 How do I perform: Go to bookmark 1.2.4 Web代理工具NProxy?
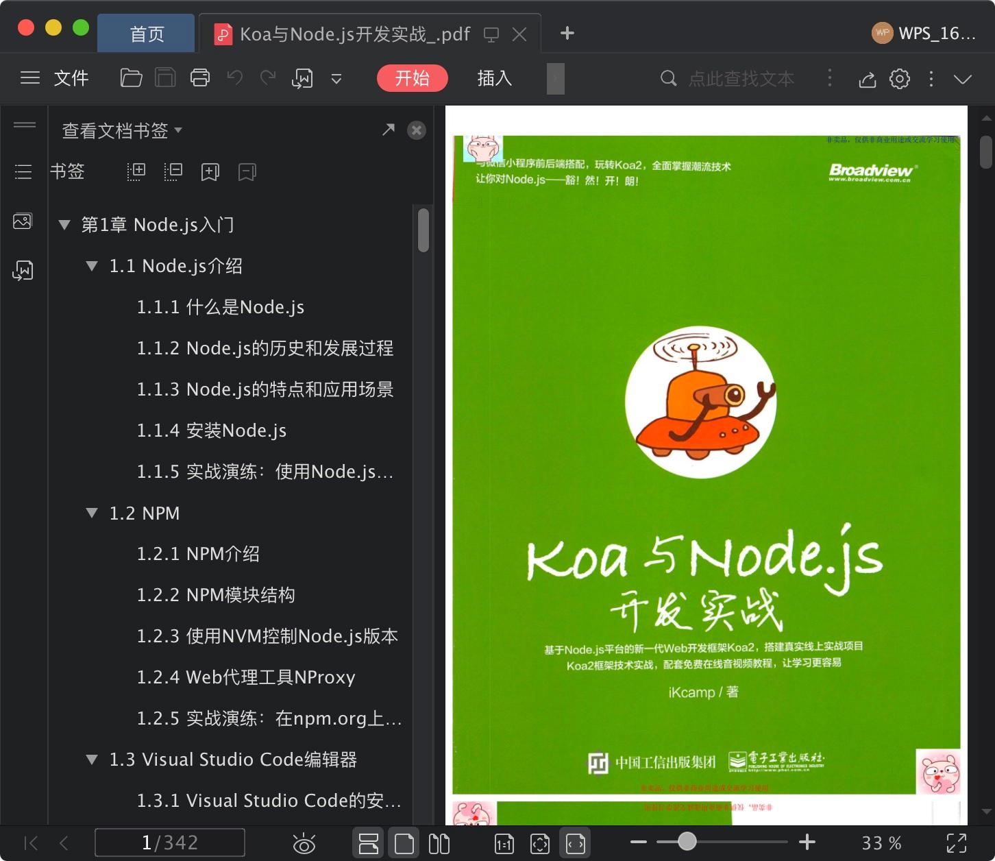246,677
